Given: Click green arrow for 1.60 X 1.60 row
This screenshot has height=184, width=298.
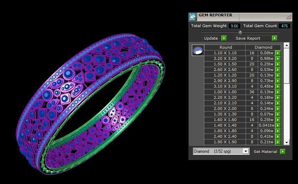Looking at the screenshot, I should (x=278, y=120).
